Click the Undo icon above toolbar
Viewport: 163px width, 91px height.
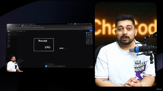(x=46, y=64)
